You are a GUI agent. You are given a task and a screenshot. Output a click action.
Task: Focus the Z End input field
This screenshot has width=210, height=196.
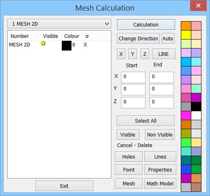coord(162,103)
